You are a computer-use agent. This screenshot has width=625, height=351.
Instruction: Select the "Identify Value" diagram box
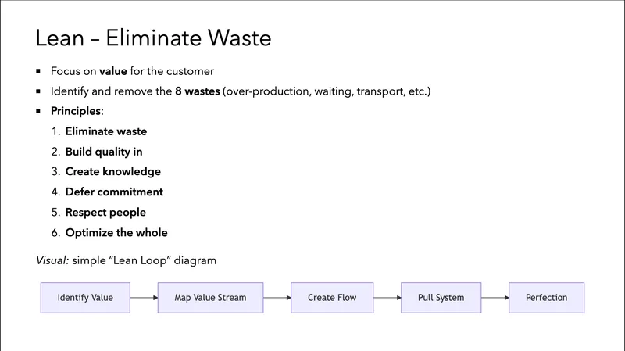(x=84, y=298)
